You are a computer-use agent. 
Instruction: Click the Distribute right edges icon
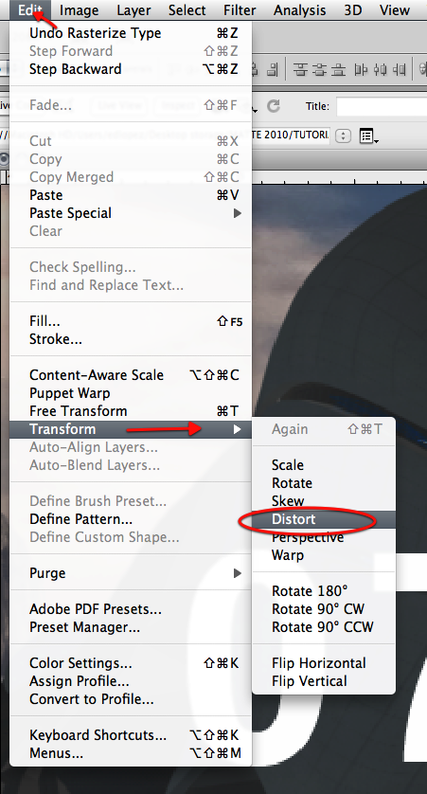[x=399, y=69]
